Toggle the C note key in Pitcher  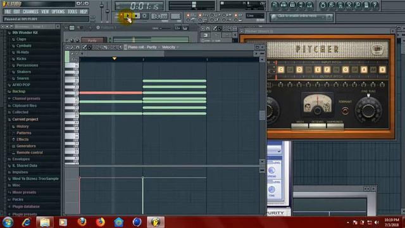281,70
